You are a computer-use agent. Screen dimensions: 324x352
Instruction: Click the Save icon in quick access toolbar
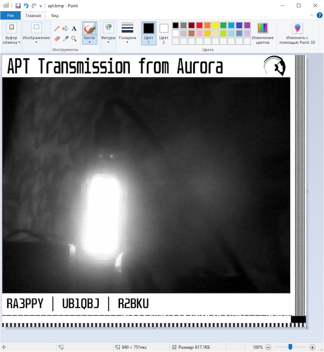[x=18, y=6]
